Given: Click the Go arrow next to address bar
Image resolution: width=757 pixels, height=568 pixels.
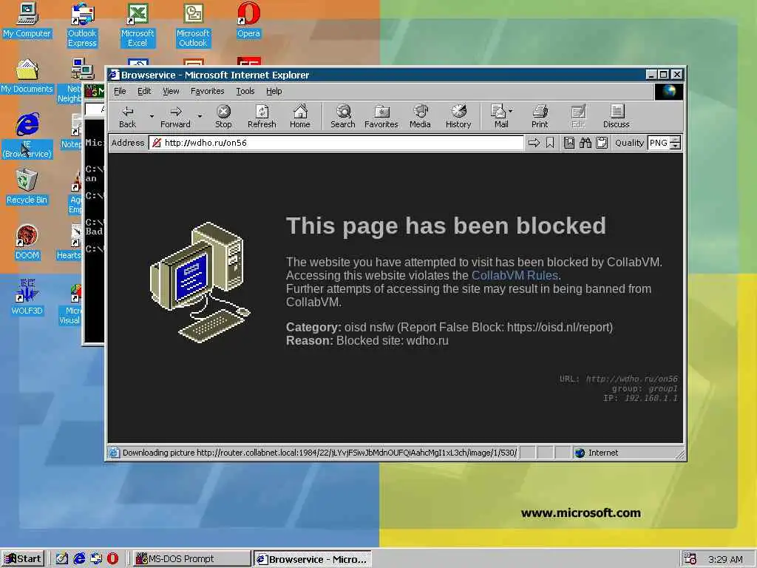Looking at the screenshot, I should tap(534, 143).
